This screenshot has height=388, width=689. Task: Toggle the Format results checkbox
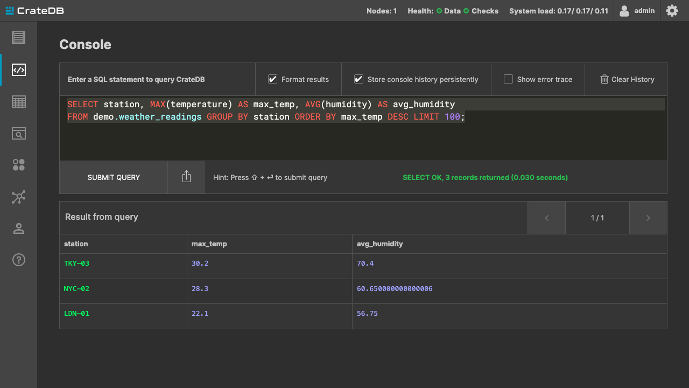[x=272, y=79]
